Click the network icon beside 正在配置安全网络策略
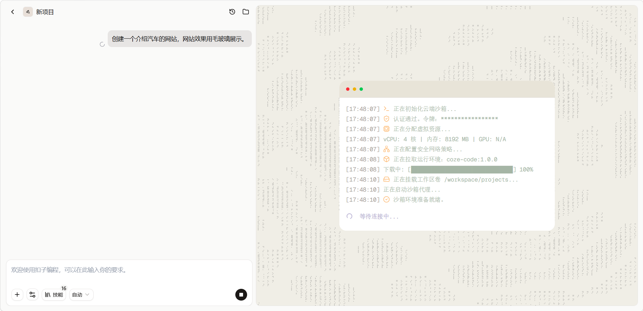 click(386, 149)
